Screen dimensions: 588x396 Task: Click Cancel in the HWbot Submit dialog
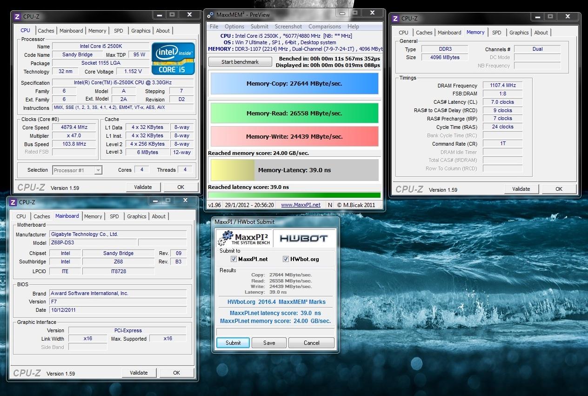point(312,343)
